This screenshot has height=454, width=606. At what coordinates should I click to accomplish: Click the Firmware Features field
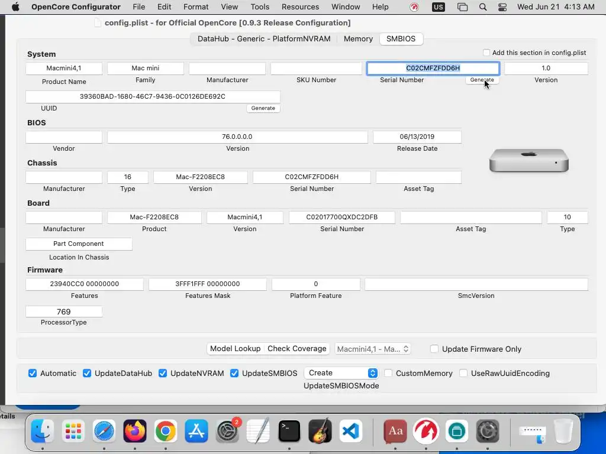(x=84, y=284)
